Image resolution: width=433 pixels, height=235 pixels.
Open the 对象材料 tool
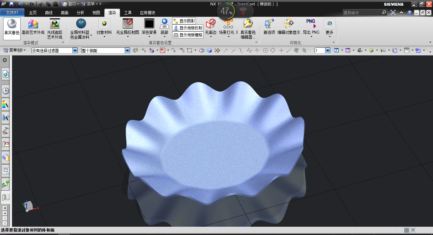[104, 28]
